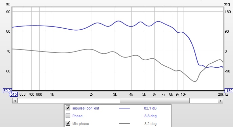This screenshot has height=127, width=233.
Task: Click the 10k label on frequency axis
Action: 184,94
